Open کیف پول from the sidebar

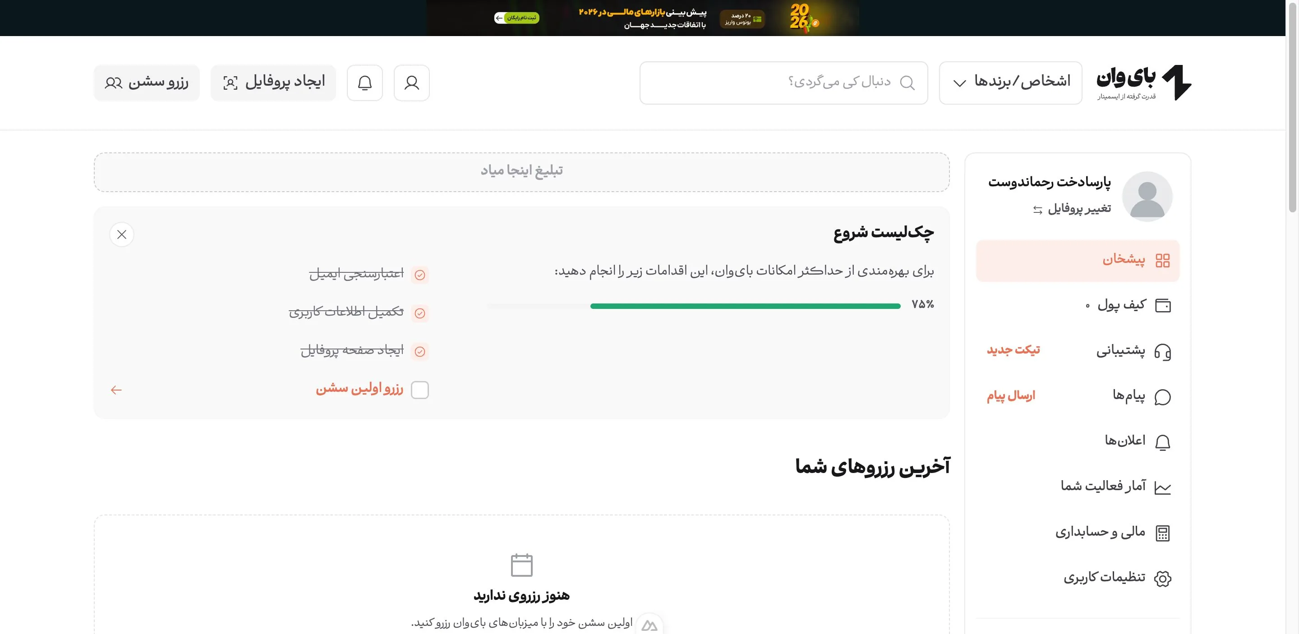(x=1078, y=305)
